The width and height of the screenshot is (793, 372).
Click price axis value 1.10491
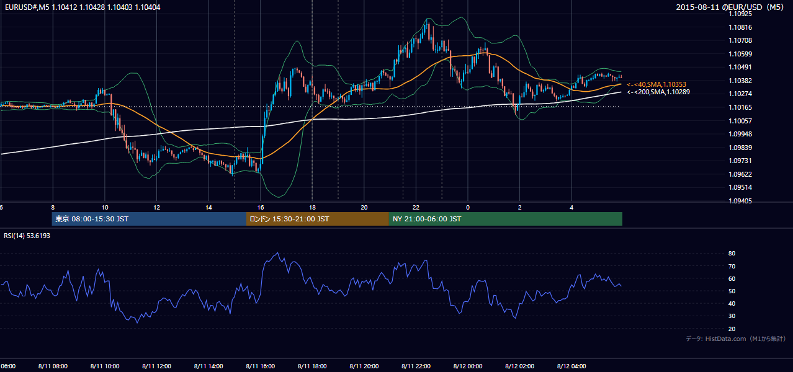point(740,67)
